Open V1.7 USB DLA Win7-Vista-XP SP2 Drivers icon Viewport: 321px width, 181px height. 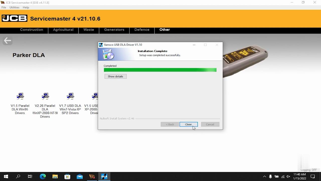[70, 96]
